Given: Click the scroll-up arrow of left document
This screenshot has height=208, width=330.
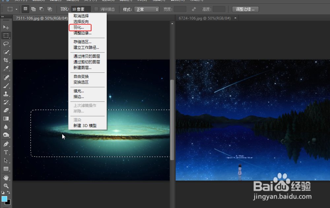Looking at the screenshot, I should pos(172,23).
